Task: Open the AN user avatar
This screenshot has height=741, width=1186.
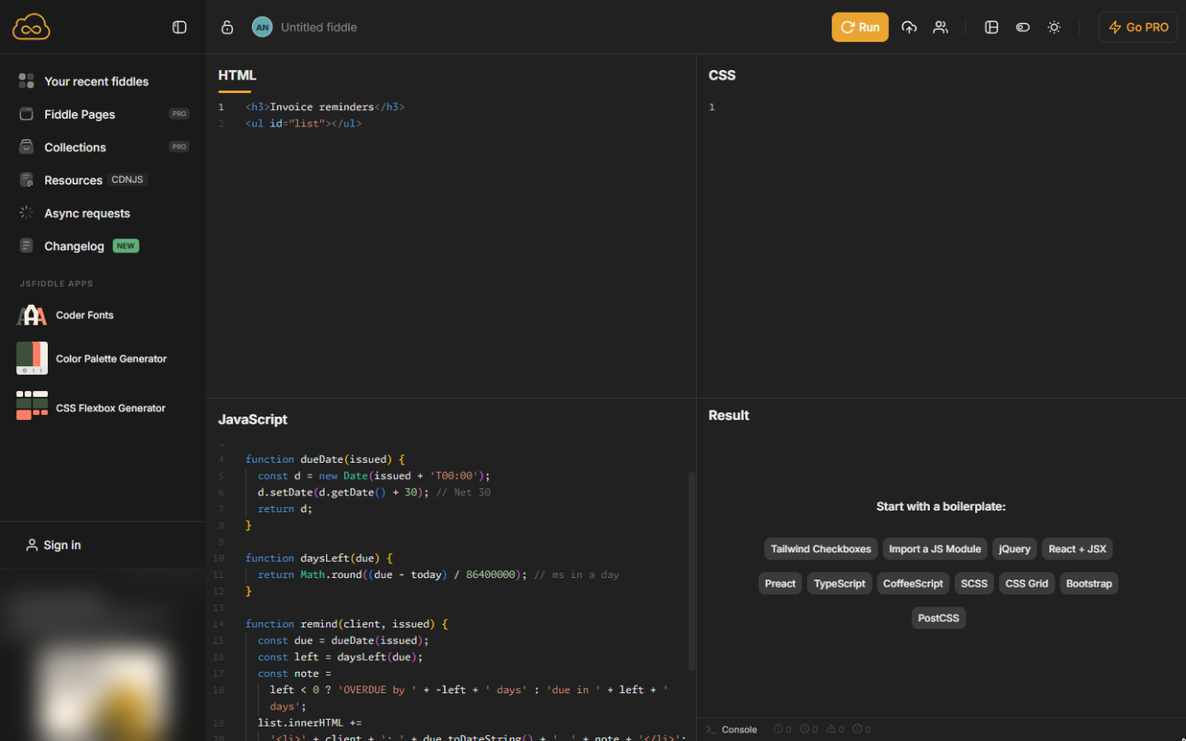Action: point(262,27)
